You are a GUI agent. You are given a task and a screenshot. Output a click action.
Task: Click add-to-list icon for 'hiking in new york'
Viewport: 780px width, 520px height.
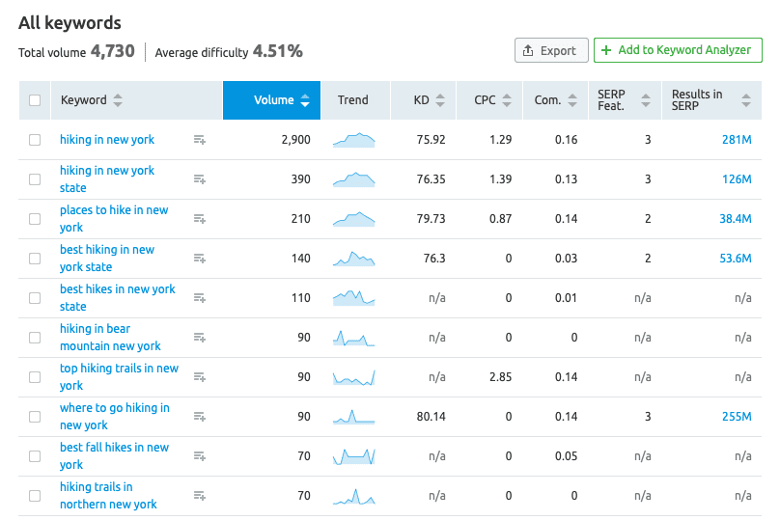(200, 140)
